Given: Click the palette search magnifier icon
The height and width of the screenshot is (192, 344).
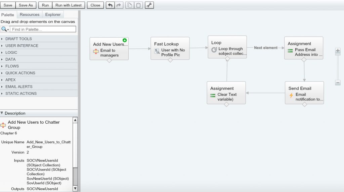Looking at the screenshot, I should click(x=4, y=29).
